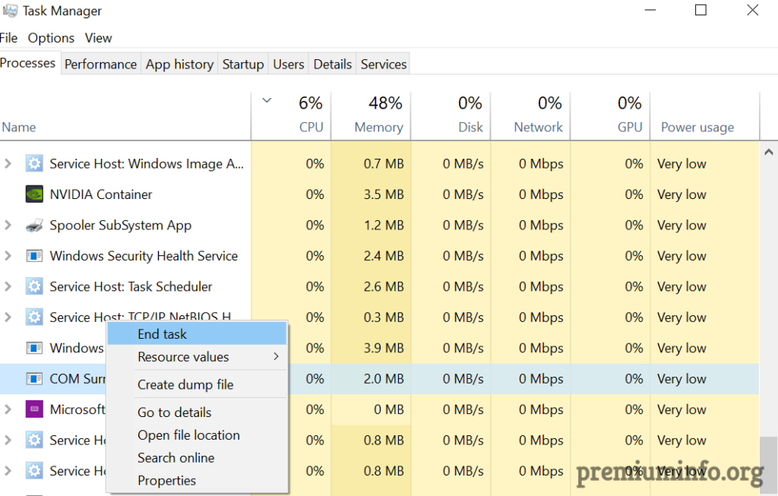
Task: Expand the Windows Security Health Service row
Action: coord(8,256)
